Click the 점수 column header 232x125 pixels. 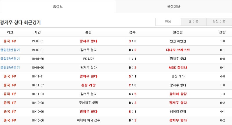click(x=133, y=32)
